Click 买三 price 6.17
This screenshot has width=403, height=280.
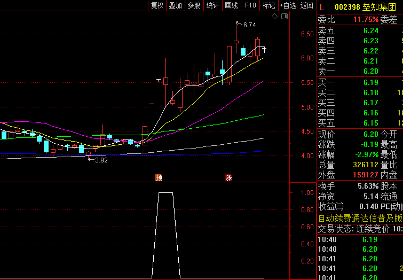pos(371,103)
